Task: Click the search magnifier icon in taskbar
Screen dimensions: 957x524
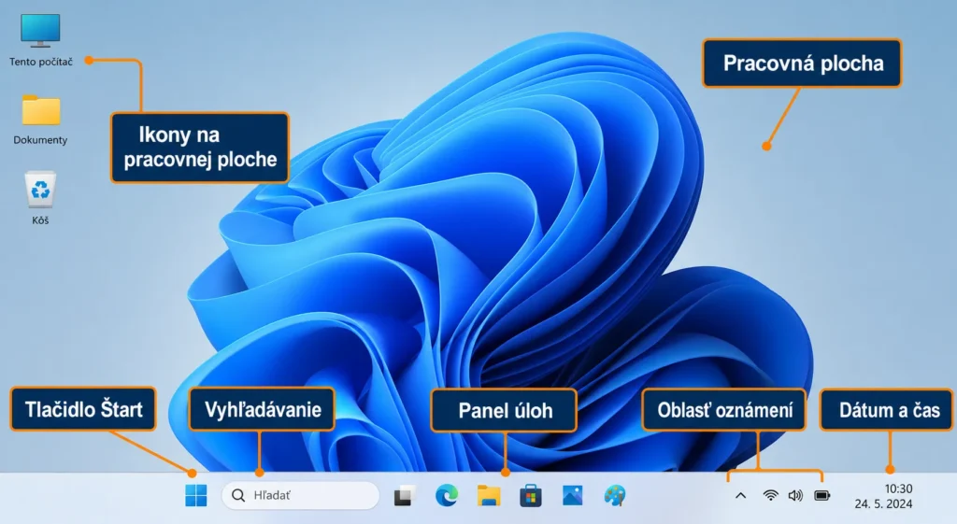Action: [x=238, y=495]
